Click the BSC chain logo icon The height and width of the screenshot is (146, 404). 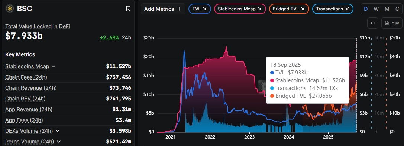coord(10,9)
